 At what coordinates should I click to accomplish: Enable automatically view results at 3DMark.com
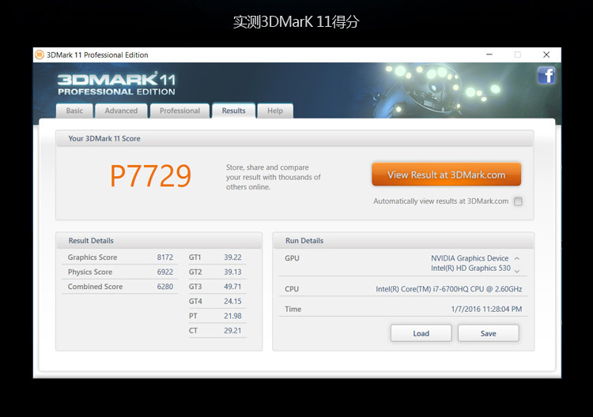tap(518, 201)
